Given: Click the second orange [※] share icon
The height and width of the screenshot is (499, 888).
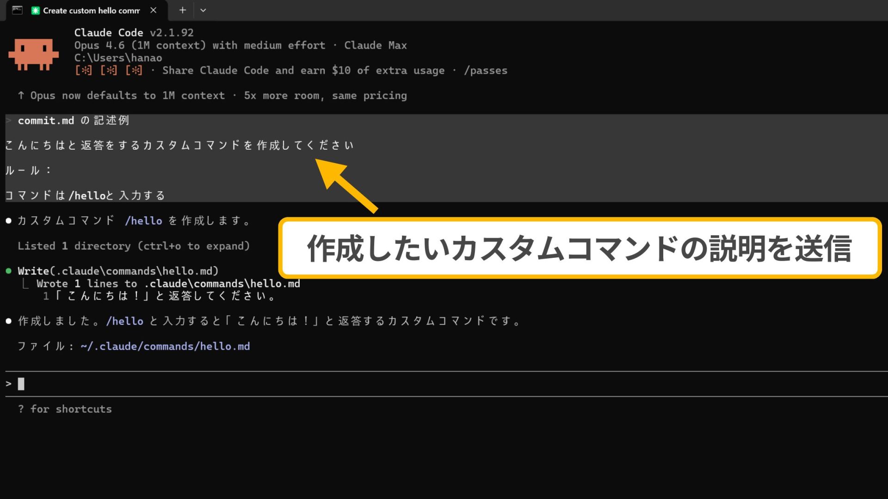Looking at the screenshot, I should [x=109, y=70].
